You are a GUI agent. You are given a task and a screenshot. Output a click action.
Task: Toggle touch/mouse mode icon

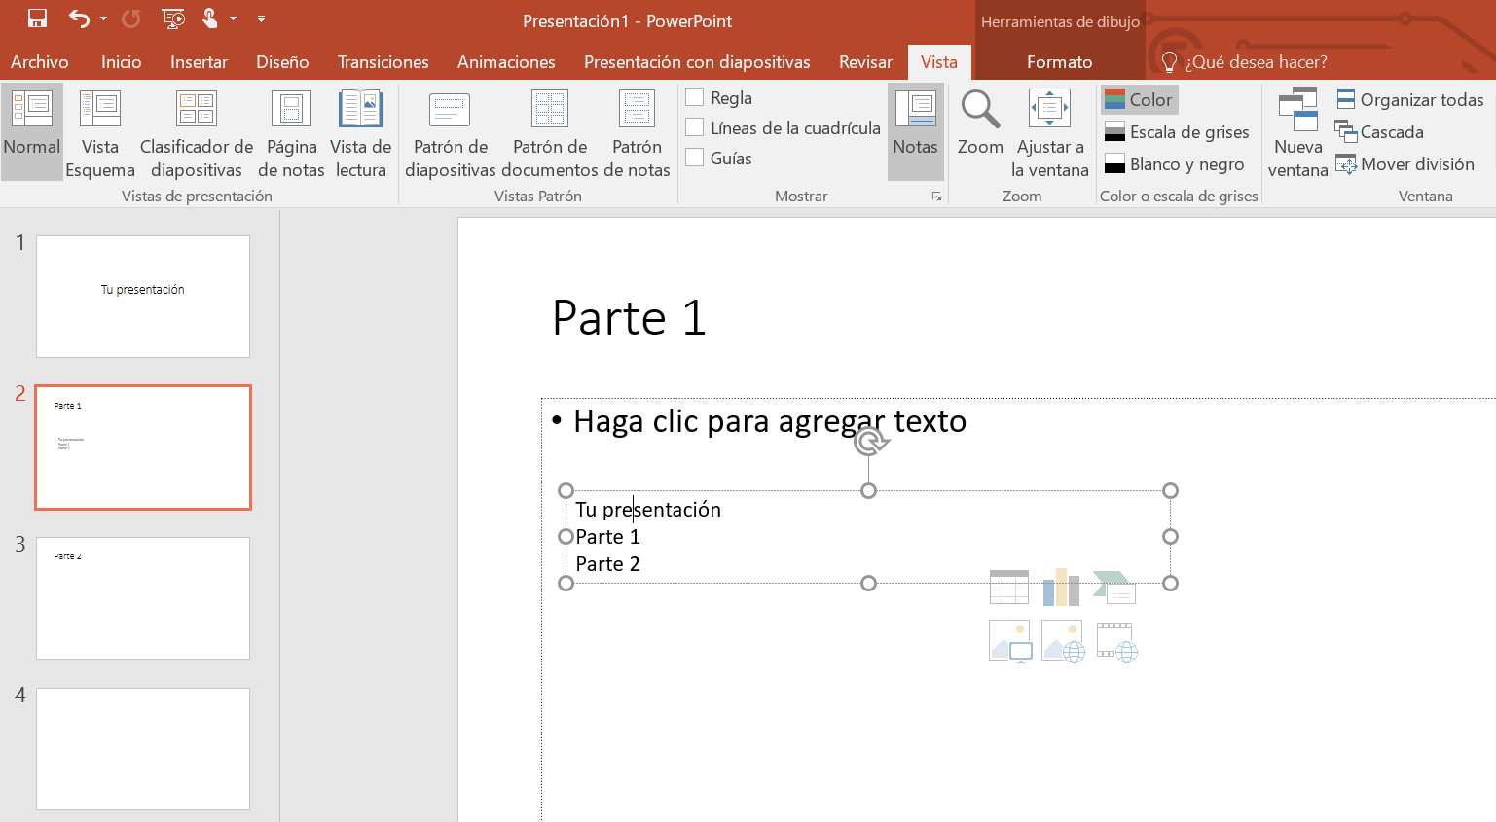click(x=210, y=18)
